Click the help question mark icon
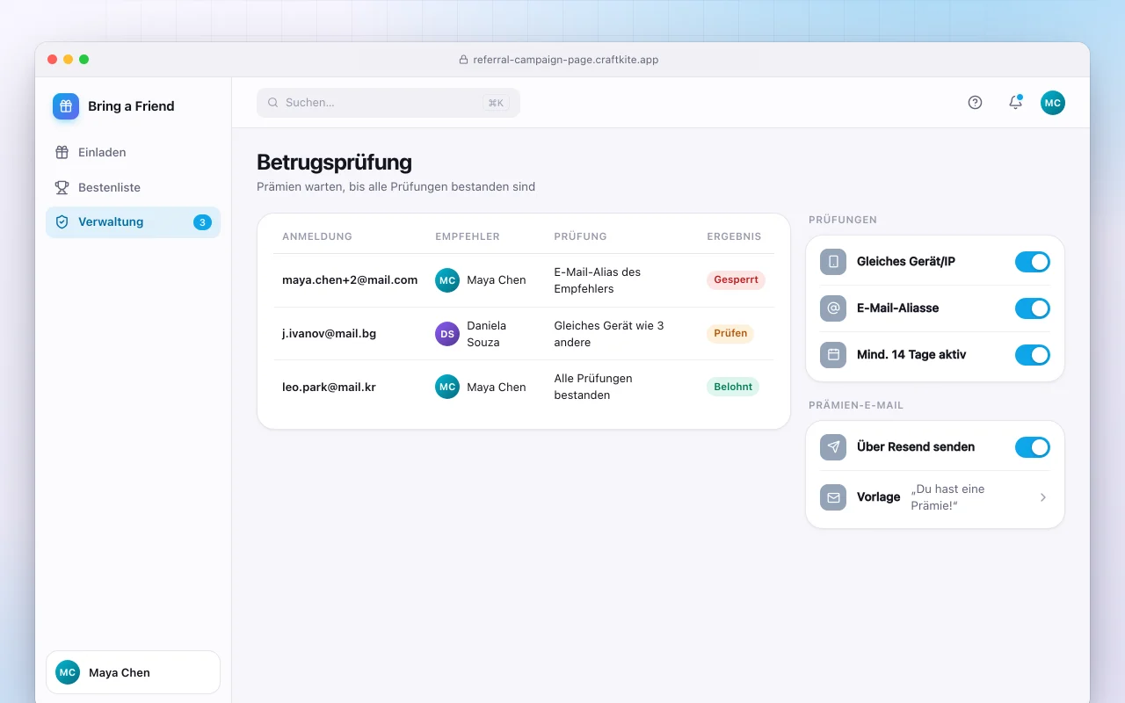Viewport: 1125px width, 703px height. click(x=975, y=103)
